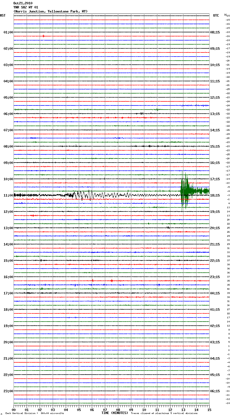The height and width of the screenshot is (417, 231).
Task: Click the 12:15 UTC time label
Action: pos(215,98)
